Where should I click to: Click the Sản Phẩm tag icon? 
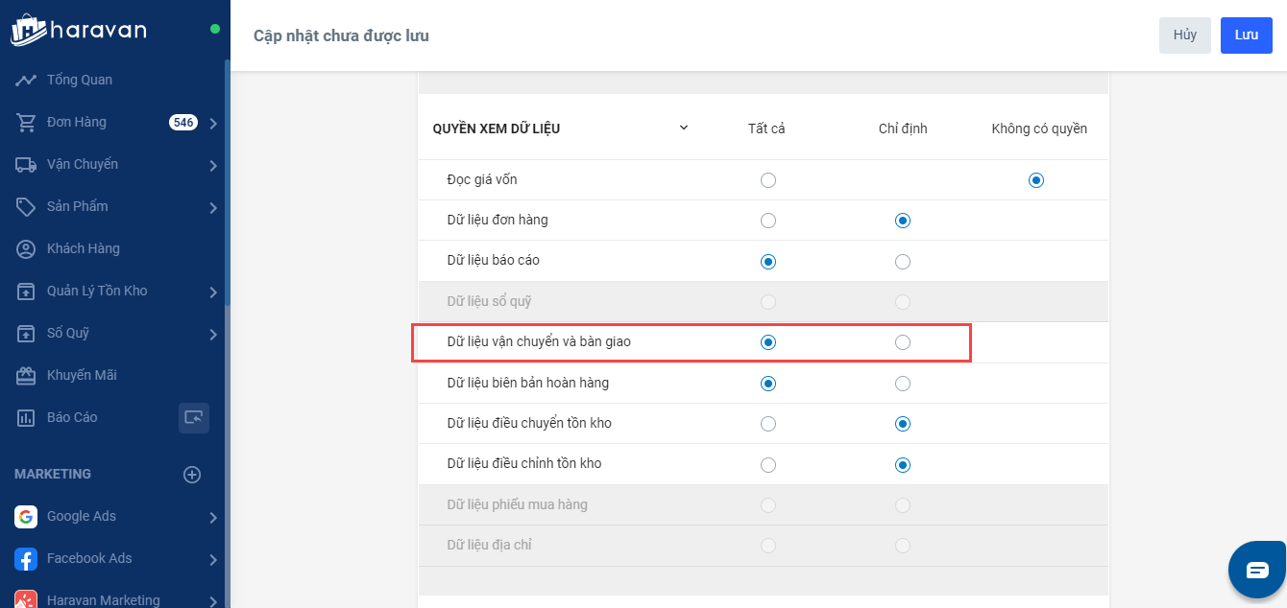coord(26,206)
